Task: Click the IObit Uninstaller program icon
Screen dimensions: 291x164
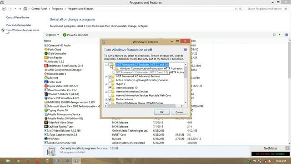Action: [x=46, y=54]
